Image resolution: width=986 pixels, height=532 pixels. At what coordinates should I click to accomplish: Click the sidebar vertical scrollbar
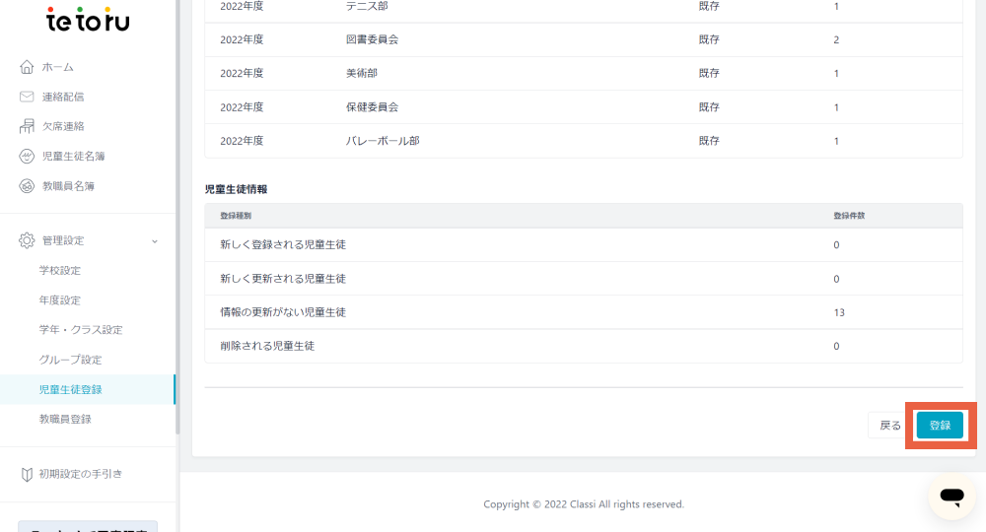coord(177,217)
